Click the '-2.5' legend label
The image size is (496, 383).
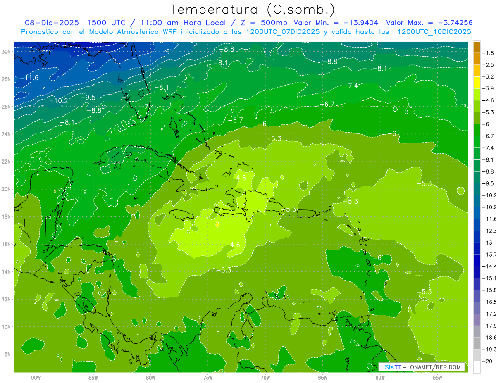coord(489,65)
